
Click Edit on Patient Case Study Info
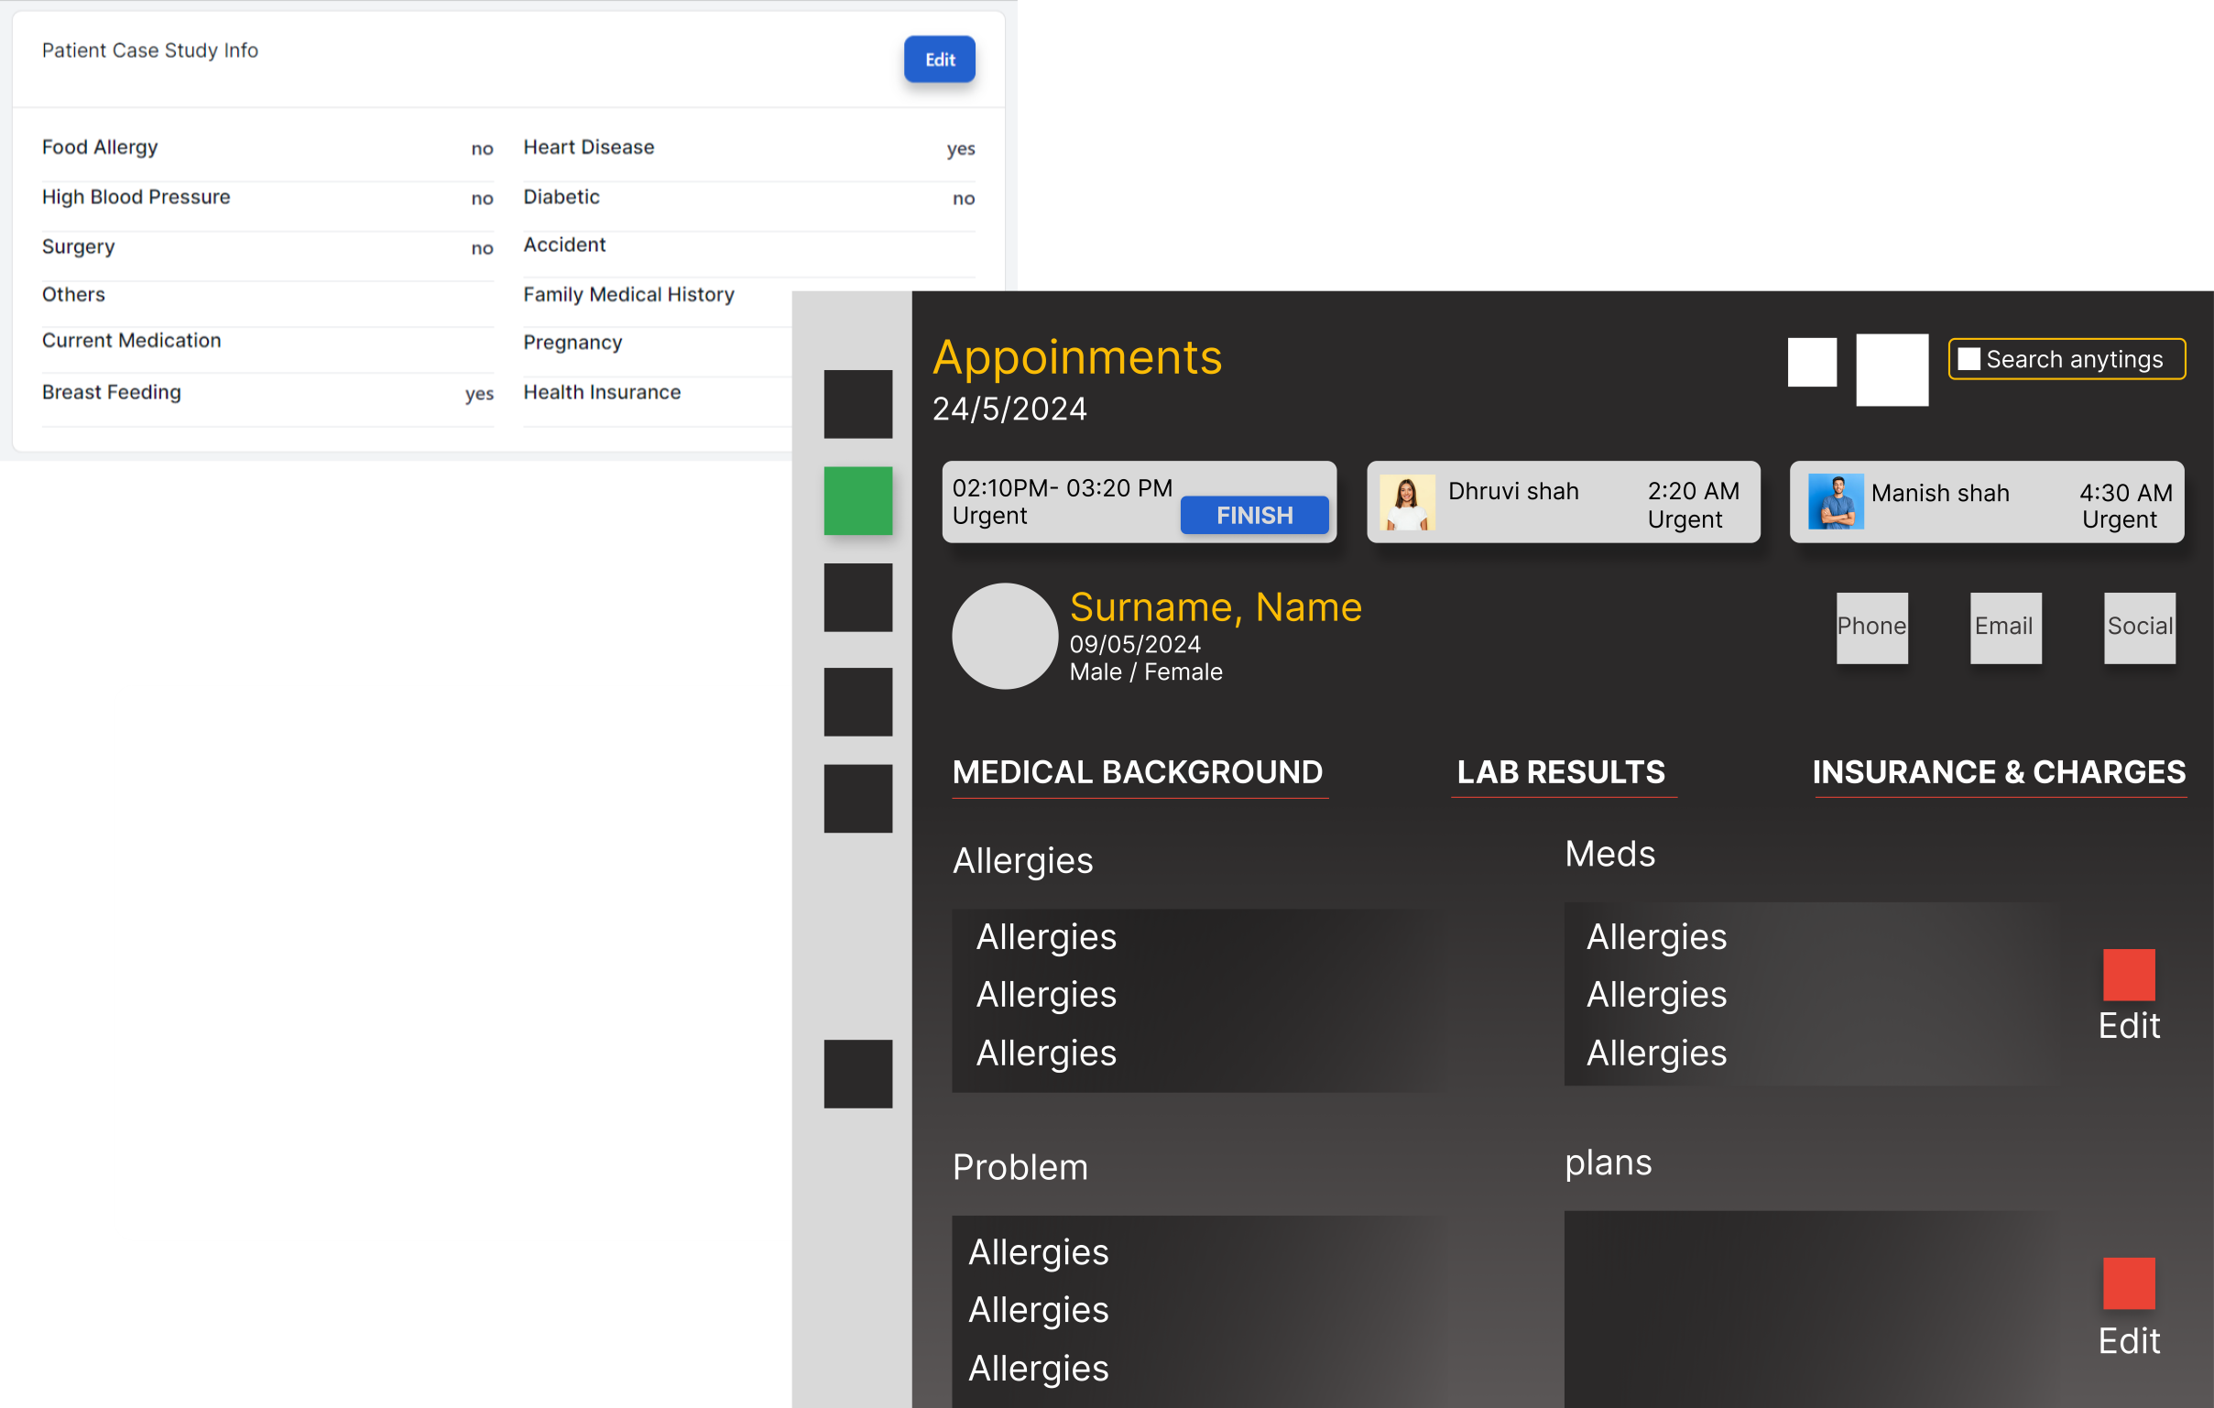(939, 59)
